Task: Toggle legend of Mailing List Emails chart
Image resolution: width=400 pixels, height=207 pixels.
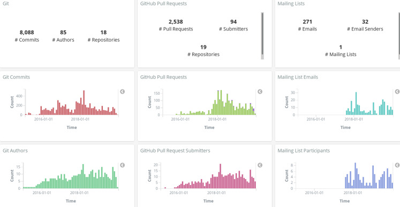Action: click(397, 91)
